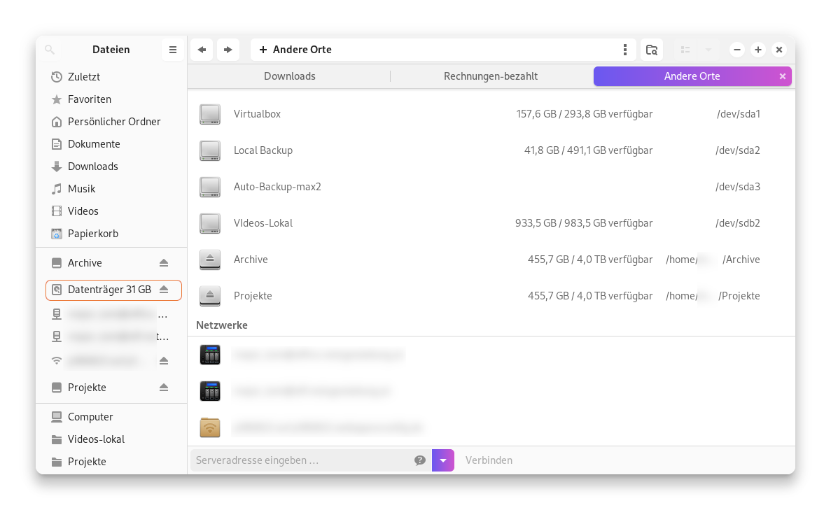Click the /dev/sdb2 device path
This screenshot has height=510, width=831.
(738, 223)
